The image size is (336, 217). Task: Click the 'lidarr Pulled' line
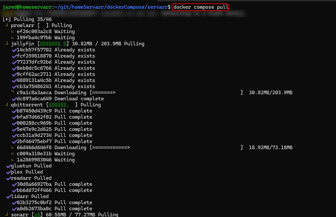click(x=30, y=196)
